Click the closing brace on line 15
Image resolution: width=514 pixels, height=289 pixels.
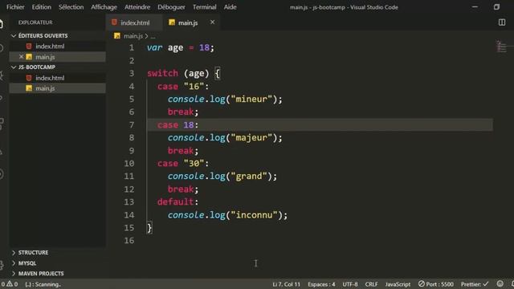[149, 228]
